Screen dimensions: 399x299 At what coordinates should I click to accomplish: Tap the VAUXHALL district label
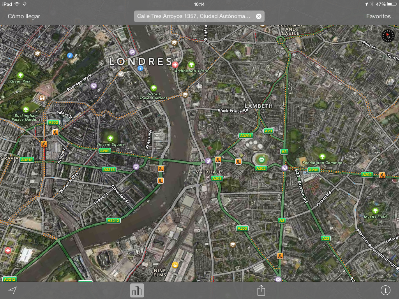208,172
